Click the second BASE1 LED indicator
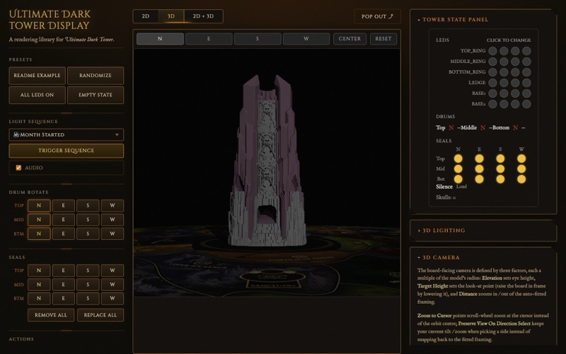566x354 pixels. pyautogui.click(x=504, y=93)
